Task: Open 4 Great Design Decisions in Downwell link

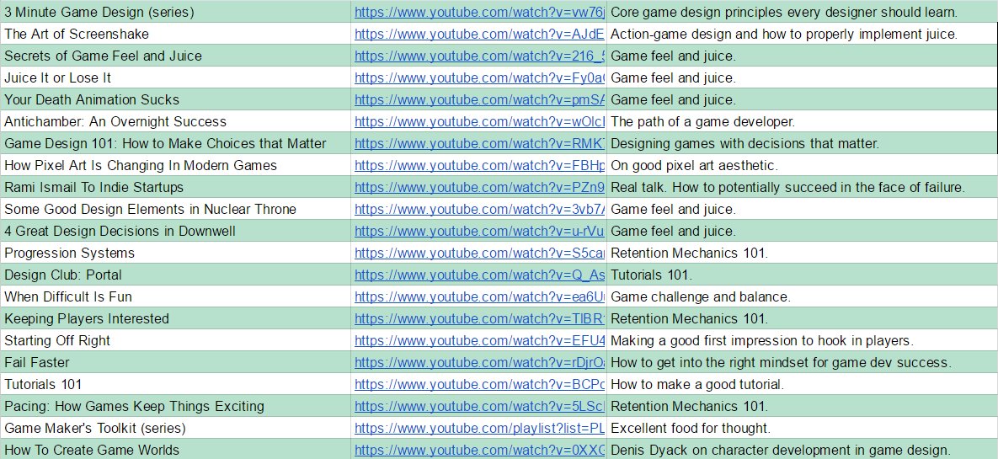Action: (x=479, y=231)
